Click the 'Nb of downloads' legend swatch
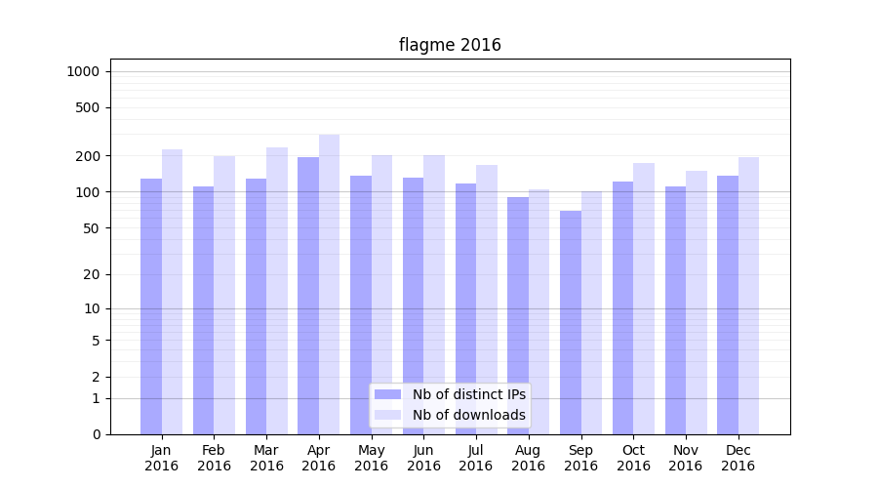Image resolution: width=878 pixels, height=488 pixels. (388, 415)
